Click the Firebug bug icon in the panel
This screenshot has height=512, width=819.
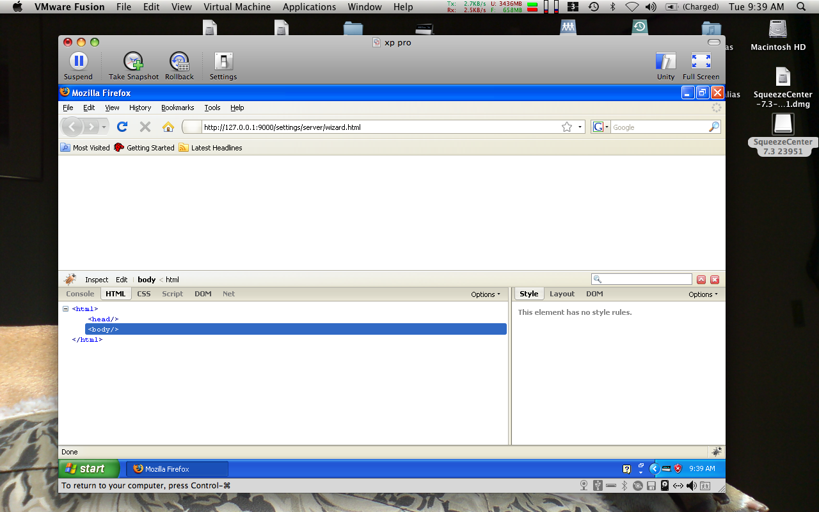pyautogui.click(x=70, y=280)
